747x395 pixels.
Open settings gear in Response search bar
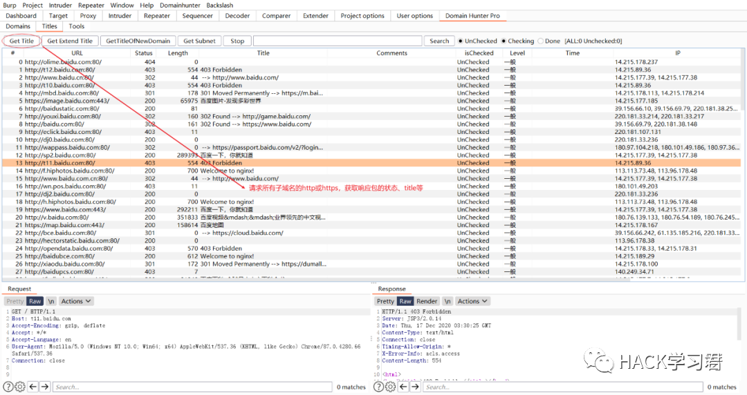(390, 387)
